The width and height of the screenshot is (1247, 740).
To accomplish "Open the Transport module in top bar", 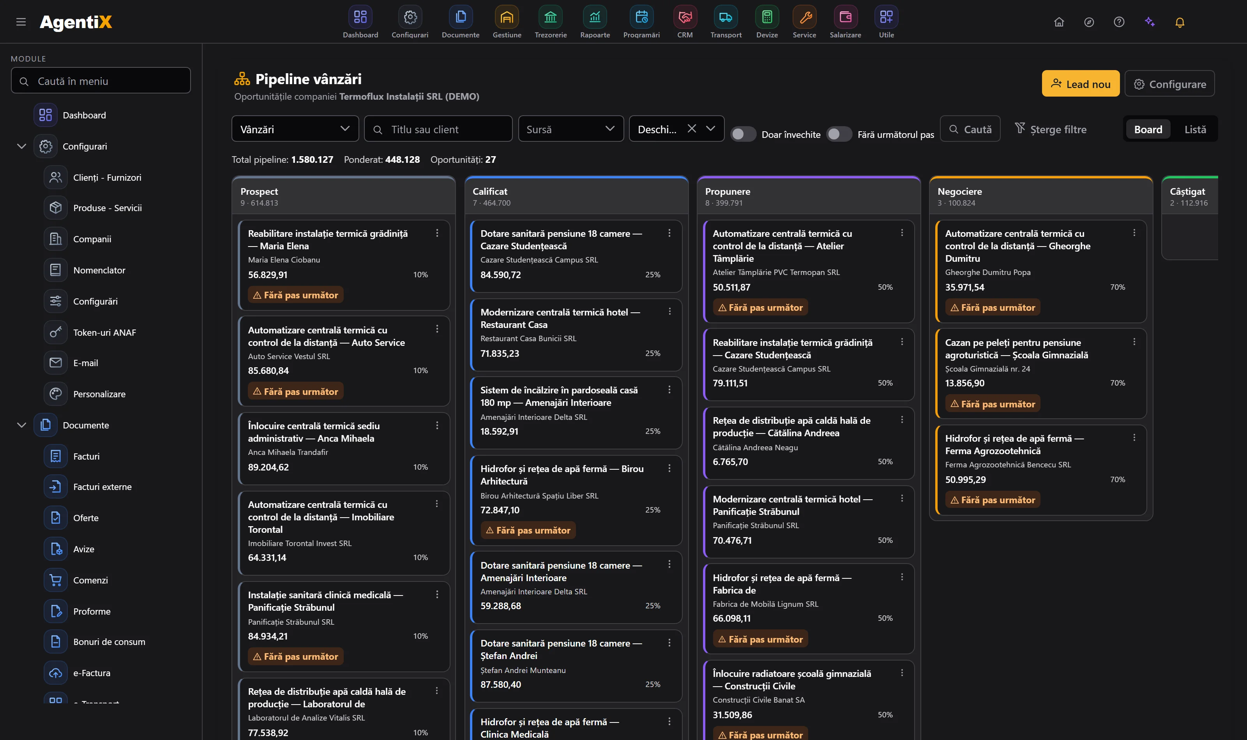I will [726, 18].
